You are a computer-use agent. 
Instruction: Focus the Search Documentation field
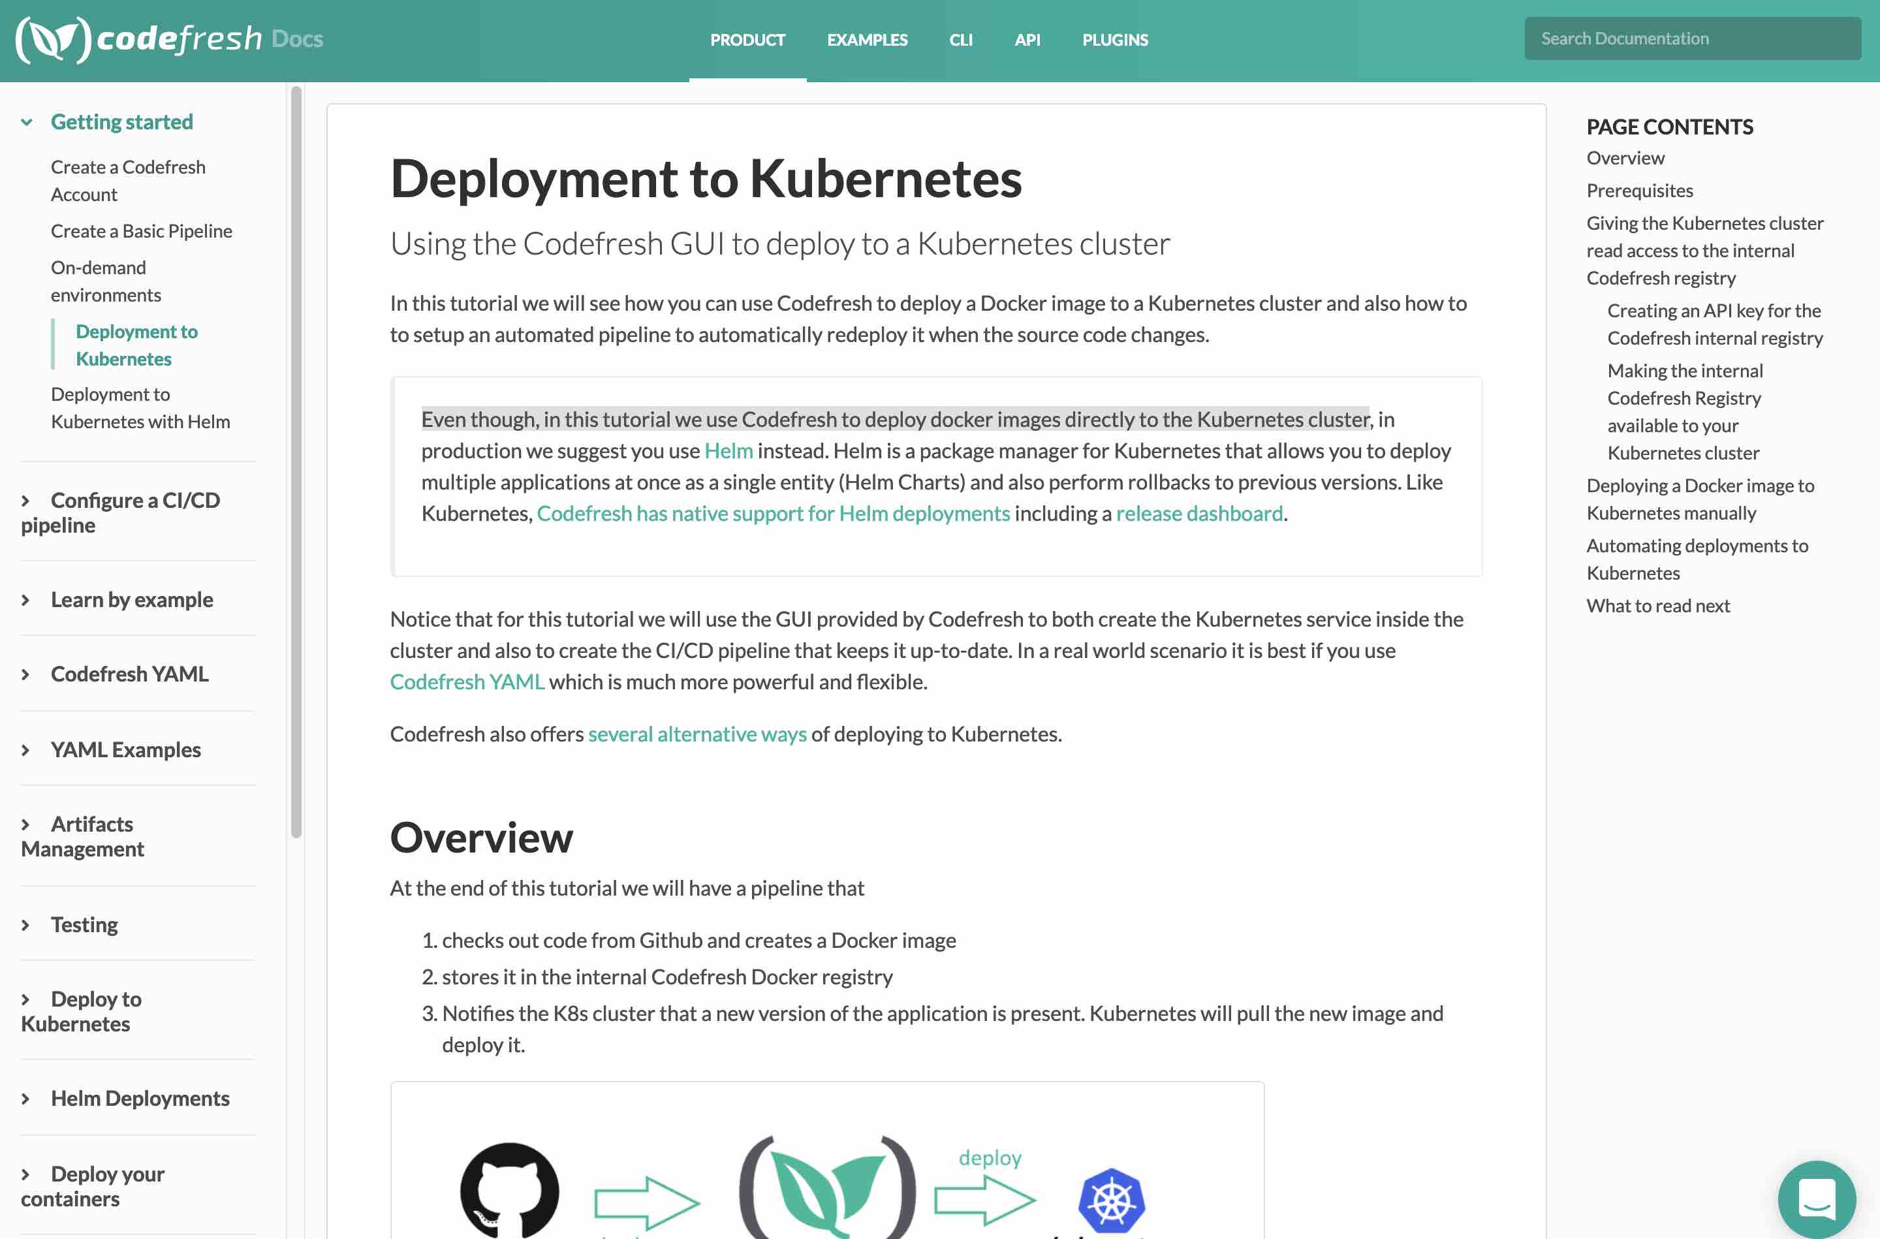1691,39
